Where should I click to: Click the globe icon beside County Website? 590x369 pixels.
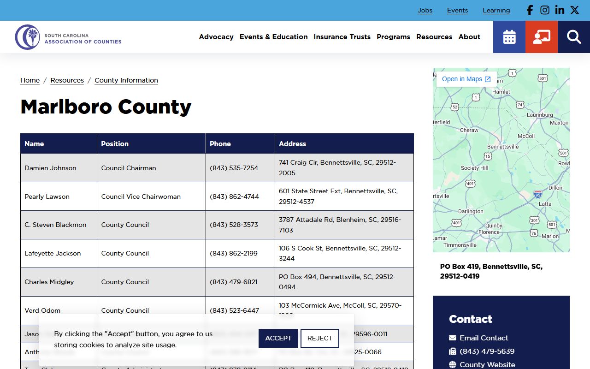click(x=453, y=365)
